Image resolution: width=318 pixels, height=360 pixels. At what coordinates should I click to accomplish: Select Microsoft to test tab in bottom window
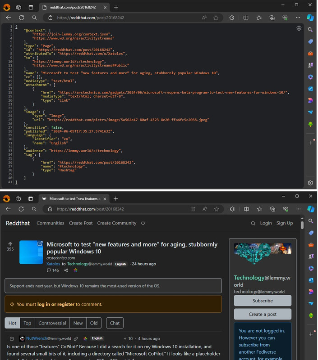click(x=74, y=198)
